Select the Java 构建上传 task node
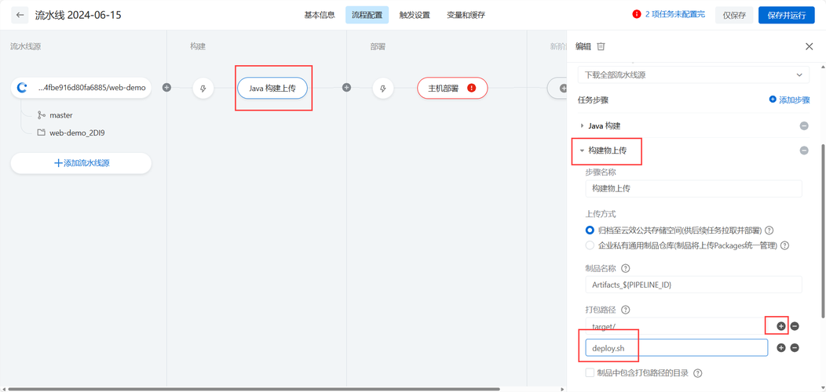826x392 pixels. click(272, 88)
